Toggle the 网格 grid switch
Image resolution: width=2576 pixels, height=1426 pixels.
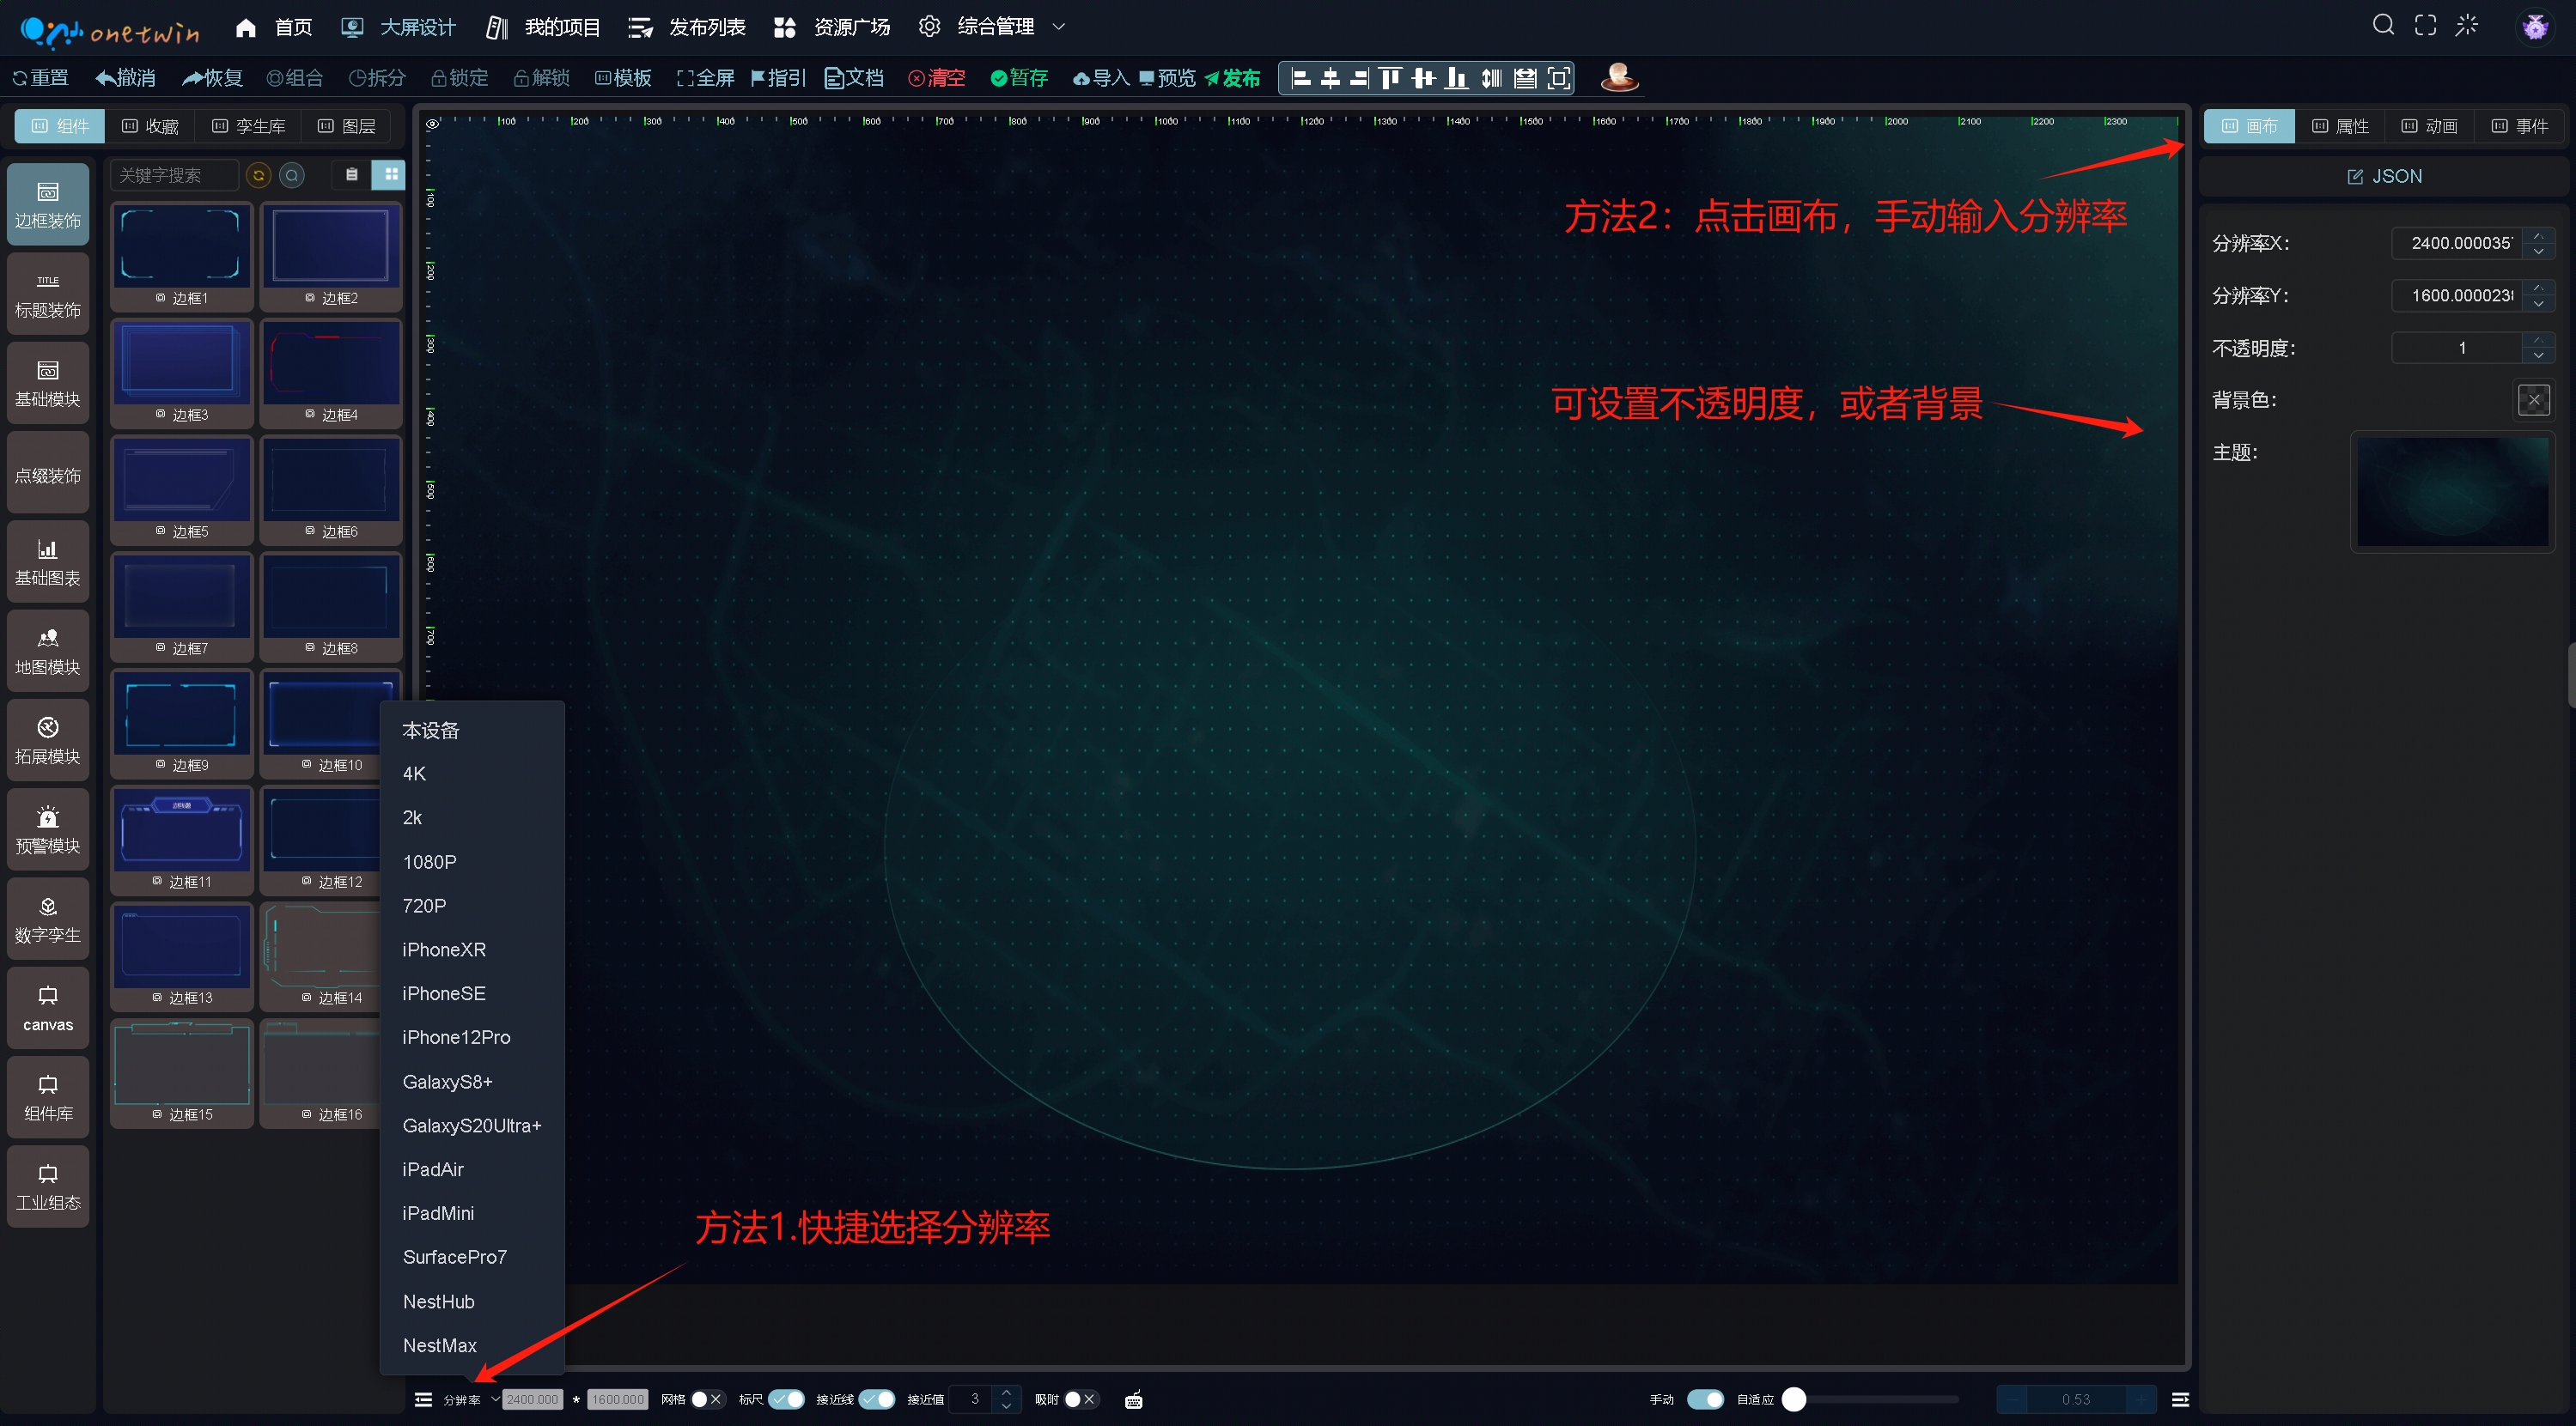point(707,1399)
